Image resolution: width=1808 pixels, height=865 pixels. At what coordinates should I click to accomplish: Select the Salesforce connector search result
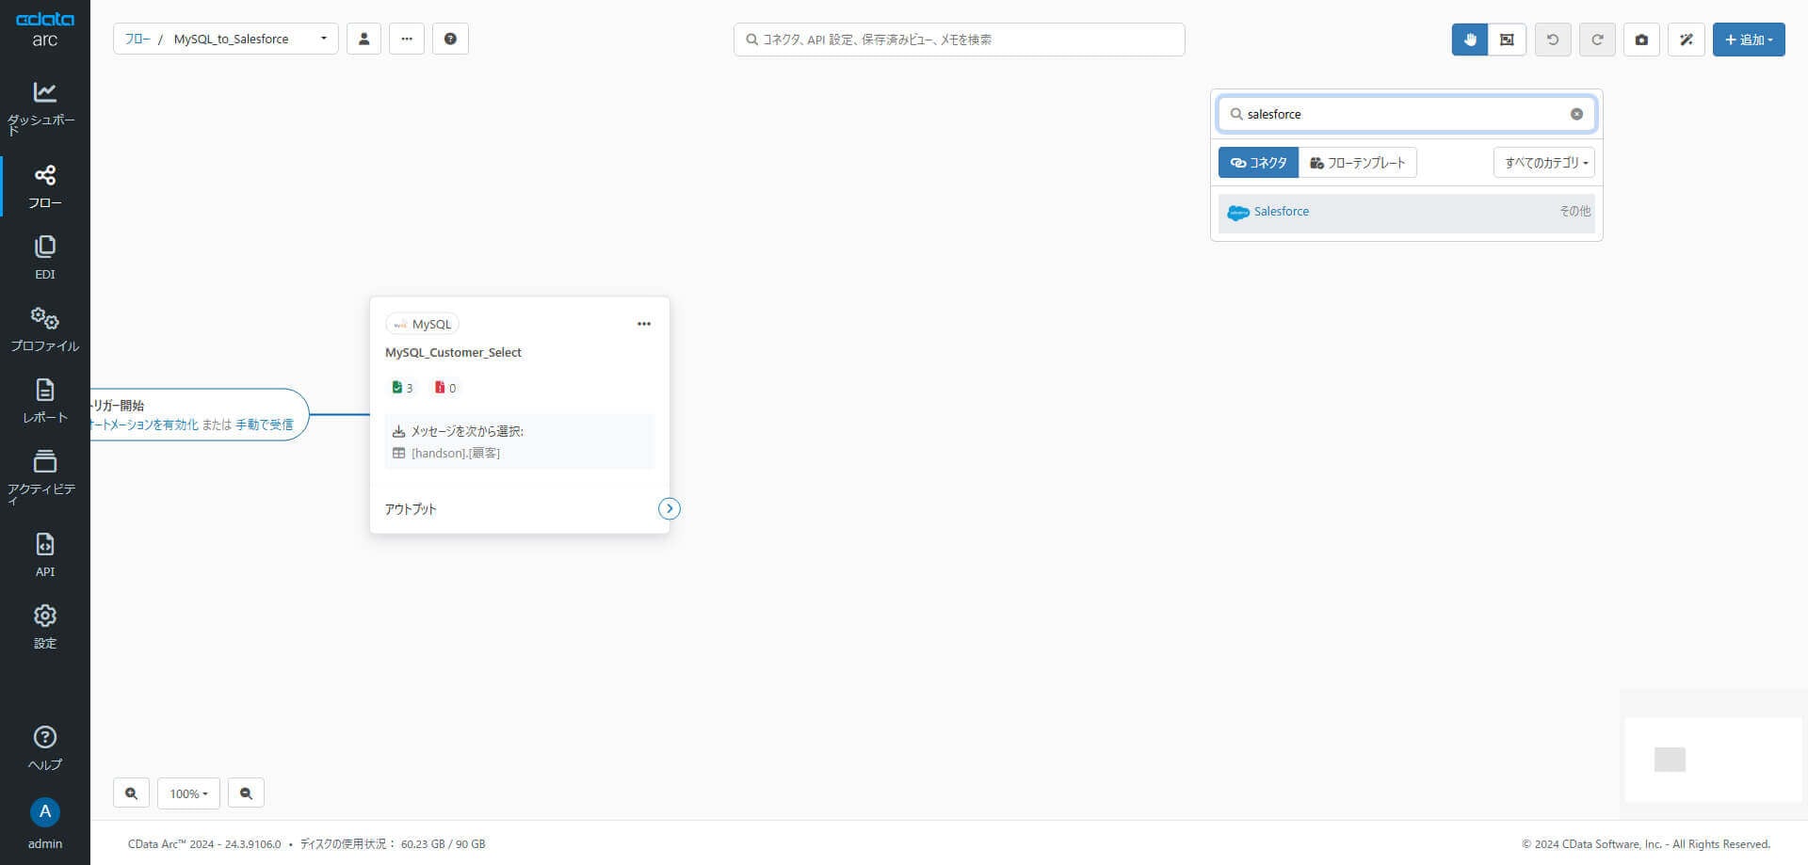coord(1407,213)
